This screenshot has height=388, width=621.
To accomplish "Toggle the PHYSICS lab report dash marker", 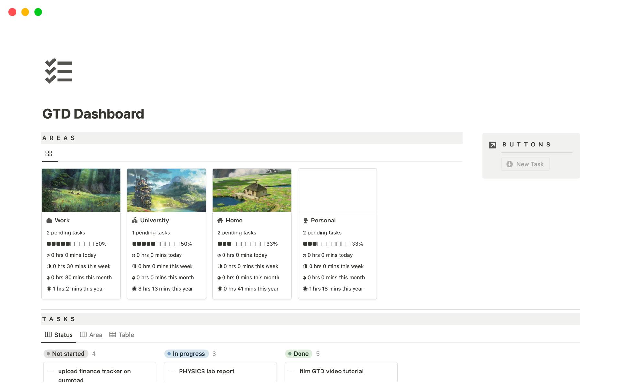I will [x=171, y=372].
